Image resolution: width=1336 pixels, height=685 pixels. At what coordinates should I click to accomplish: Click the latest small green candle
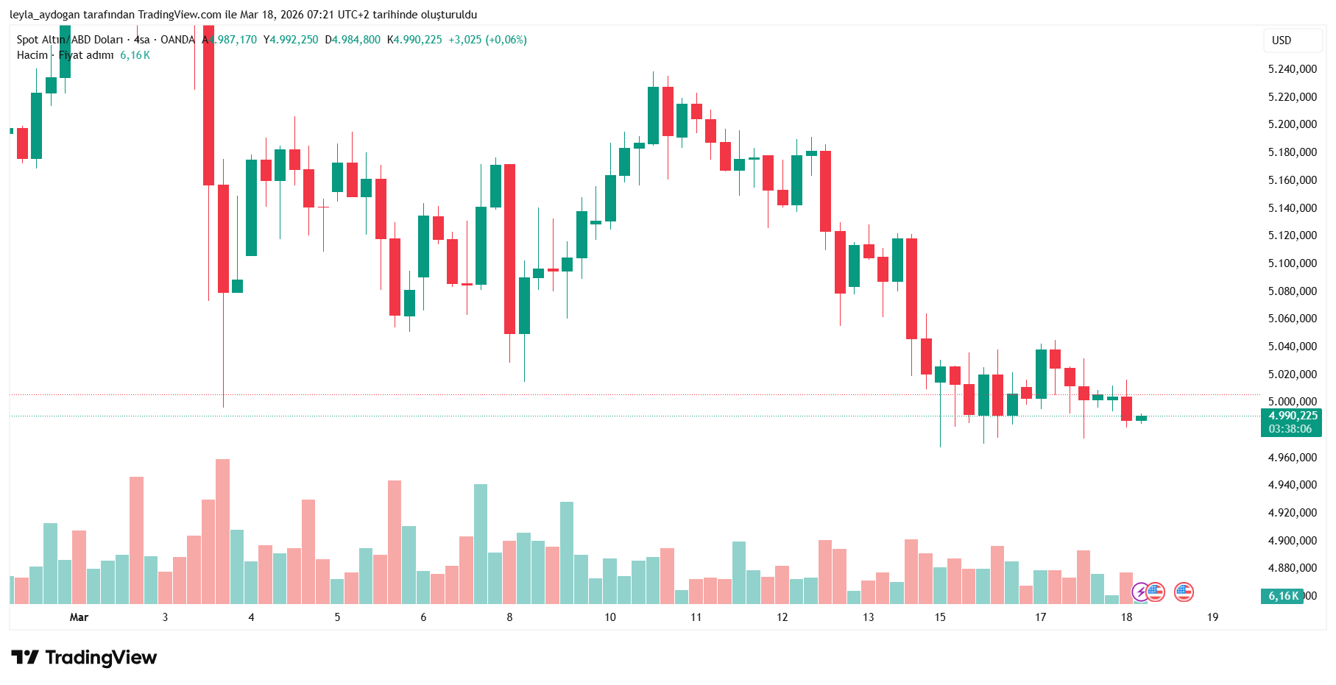(1141, 418)
